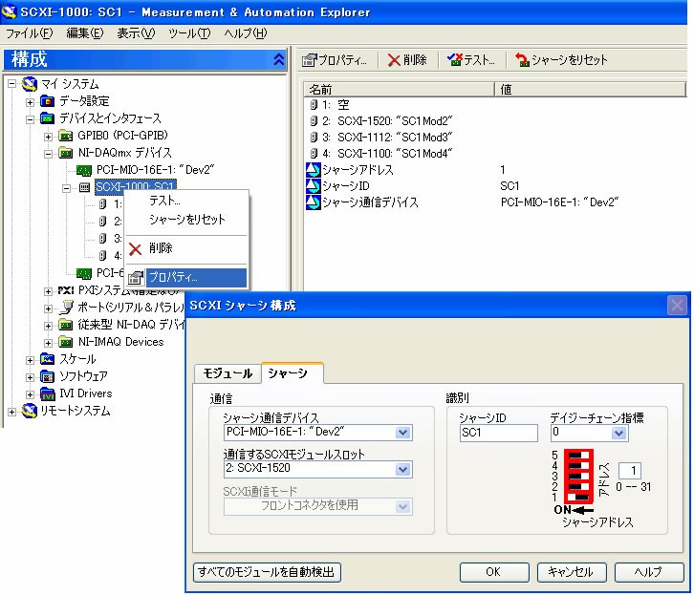
Task: Click the ソフトウェア icon
Action: coord(48,376)
